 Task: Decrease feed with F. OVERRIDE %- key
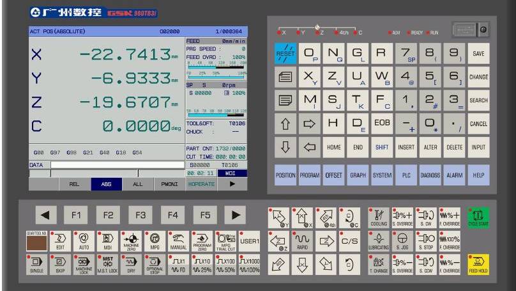tap(450, 264)
